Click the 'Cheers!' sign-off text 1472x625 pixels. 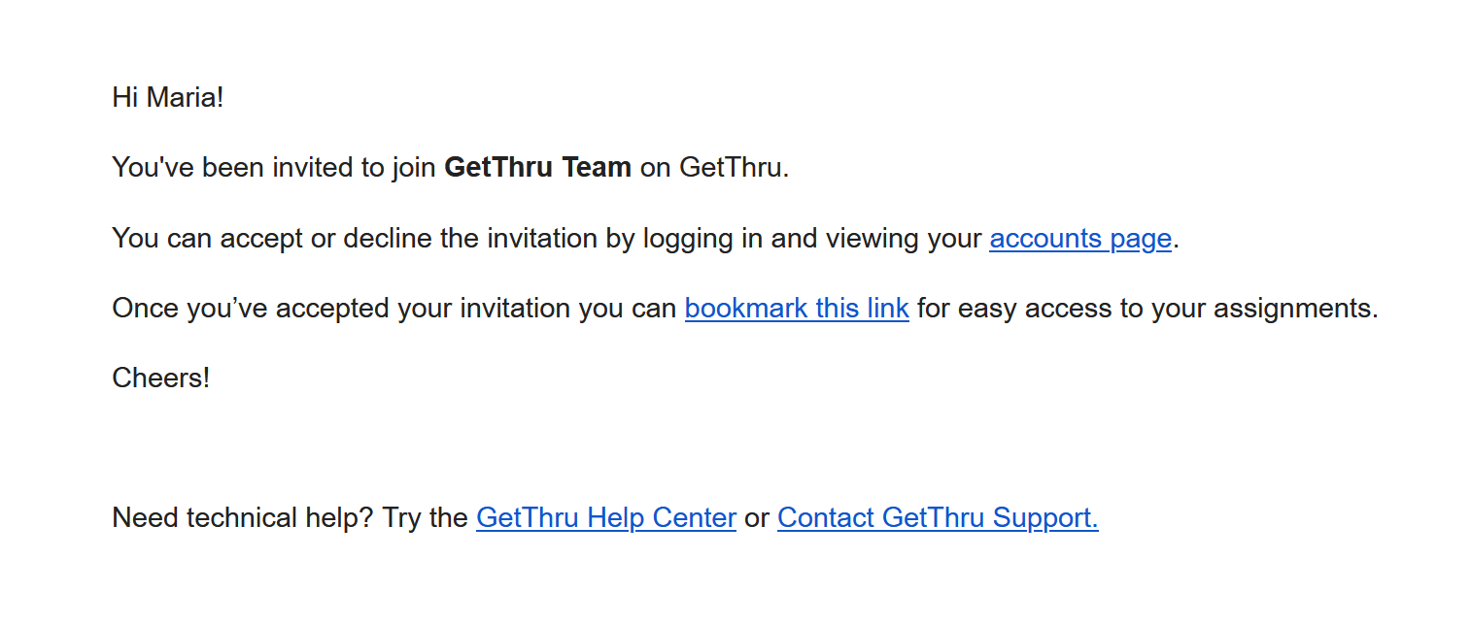161,378
